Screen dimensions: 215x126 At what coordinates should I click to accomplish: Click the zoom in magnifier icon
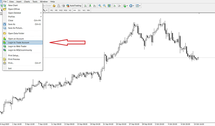(x=100, y=5)
